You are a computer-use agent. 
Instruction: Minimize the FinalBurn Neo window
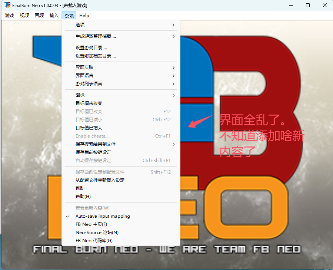[291, 5]
